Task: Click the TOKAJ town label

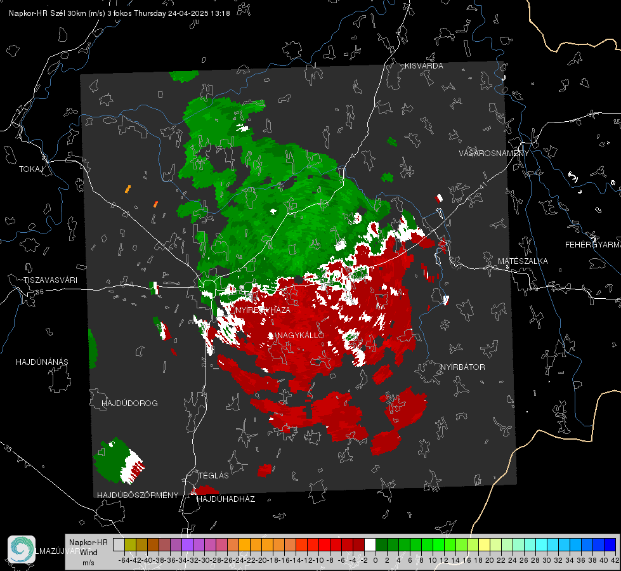Action: coord(31,169)
